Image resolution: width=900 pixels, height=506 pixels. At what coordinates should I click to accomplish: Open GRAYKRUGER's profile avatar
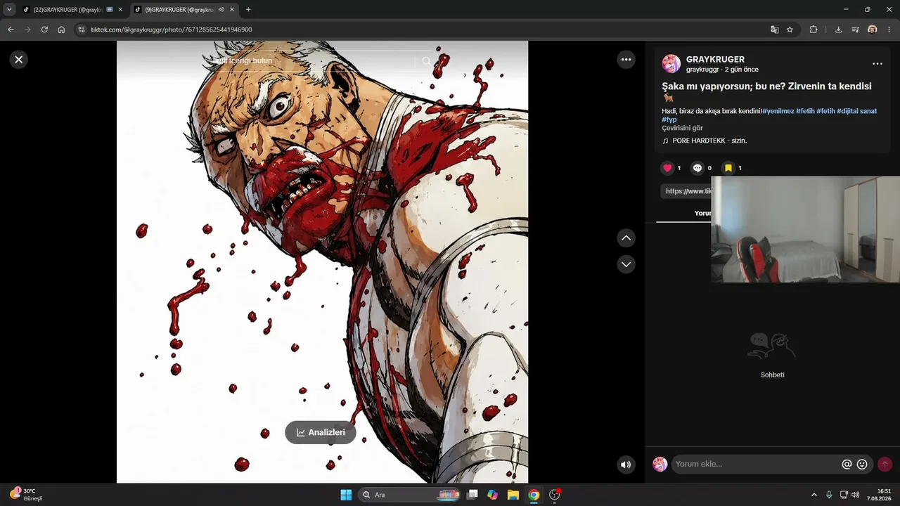point(671,64)
